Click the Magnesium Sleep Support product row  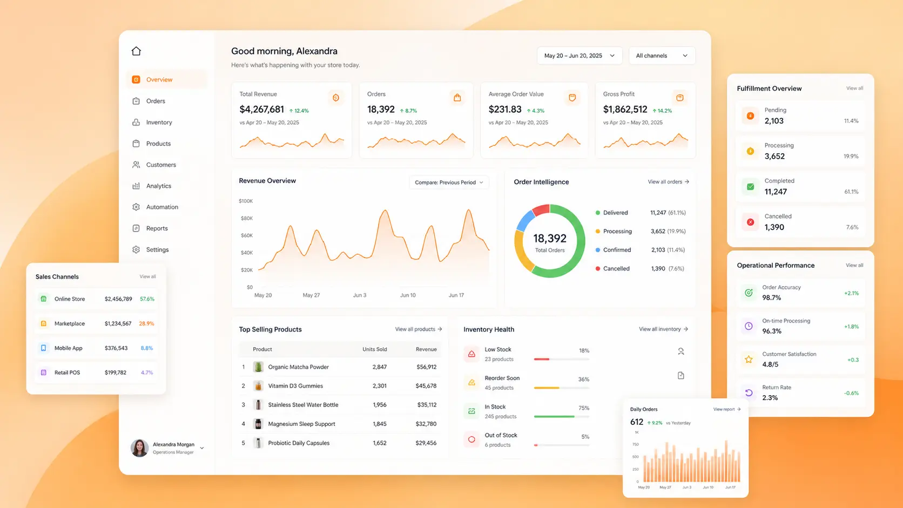(340, 424)
